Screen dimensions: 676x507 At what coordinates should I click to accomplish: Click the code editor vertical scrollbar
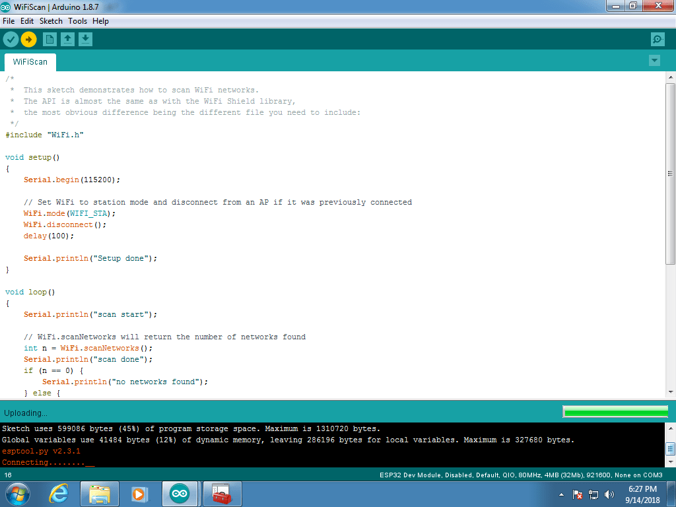click(x=670, y=172)
